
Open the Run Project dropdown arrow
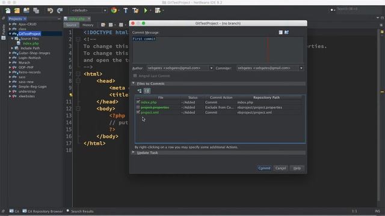(150, 11)
